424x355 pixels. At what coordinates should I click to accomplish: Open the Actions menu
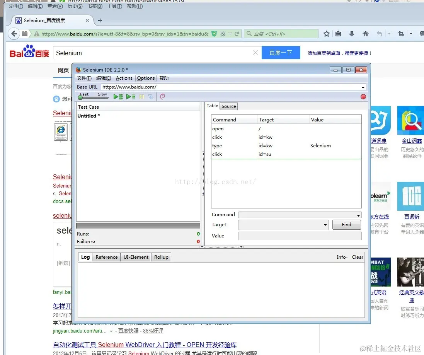coord(124,78)
